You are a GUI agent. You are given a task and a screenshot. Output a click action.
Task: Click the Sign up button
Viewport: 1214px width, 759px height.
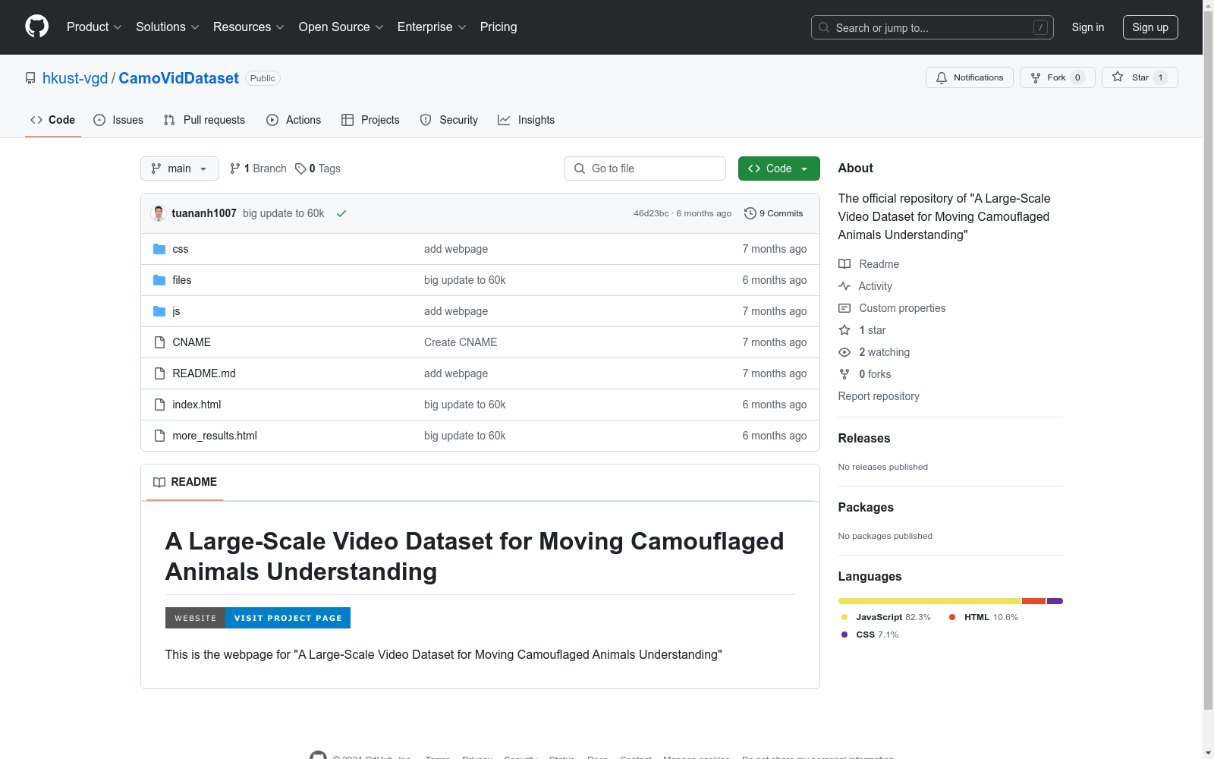coord(1150,27)
